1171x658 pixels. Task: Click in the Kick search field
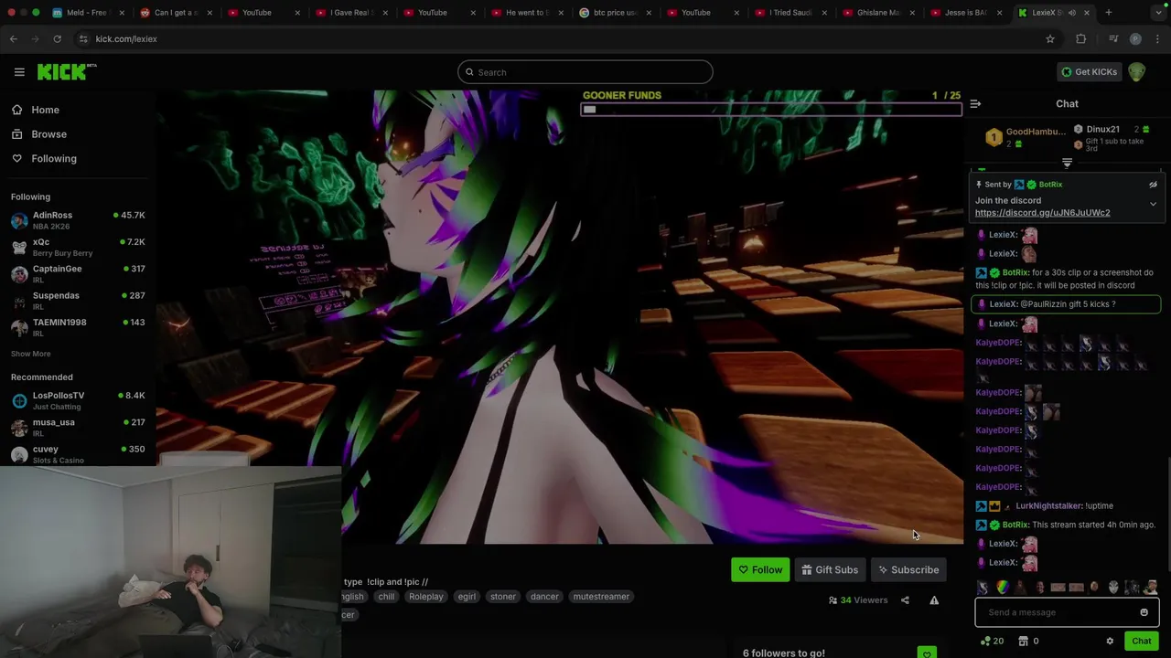(585, 72)
